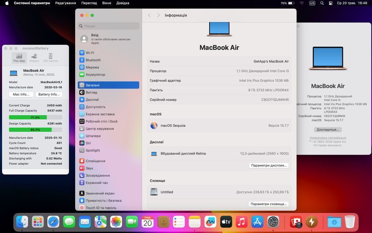Click the 80.3% design capacity bar
This screenshot has width=372, height=233.
pos(35,130)
